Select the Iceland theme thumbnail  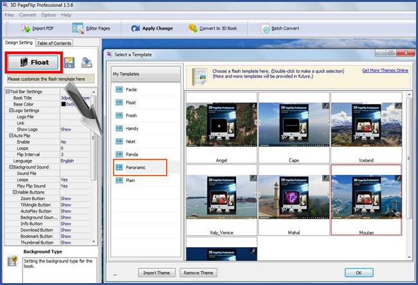(367, 128)
